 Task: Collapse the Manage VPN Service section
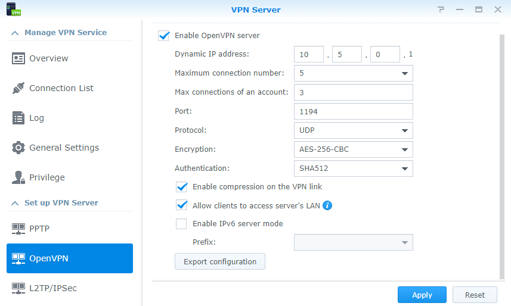[x=15, y=33]
